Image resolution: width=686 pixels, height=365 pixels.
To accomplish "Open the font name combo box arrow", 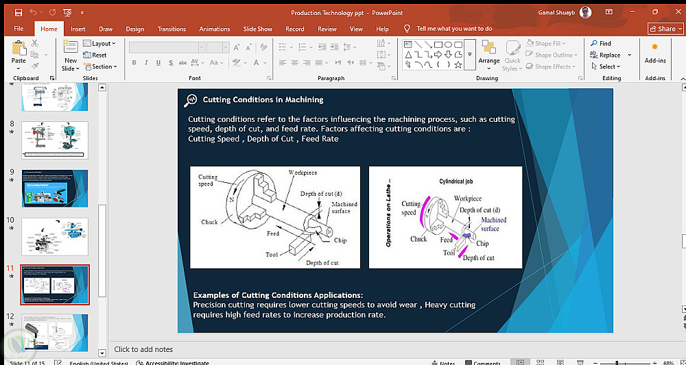I will click(202, 47).
